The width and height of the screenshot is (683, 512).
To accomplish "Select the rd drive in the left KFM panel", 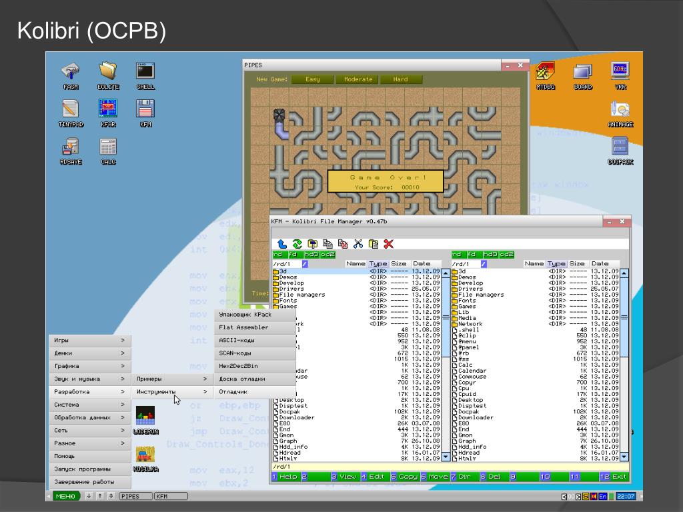I will point(280,254).
